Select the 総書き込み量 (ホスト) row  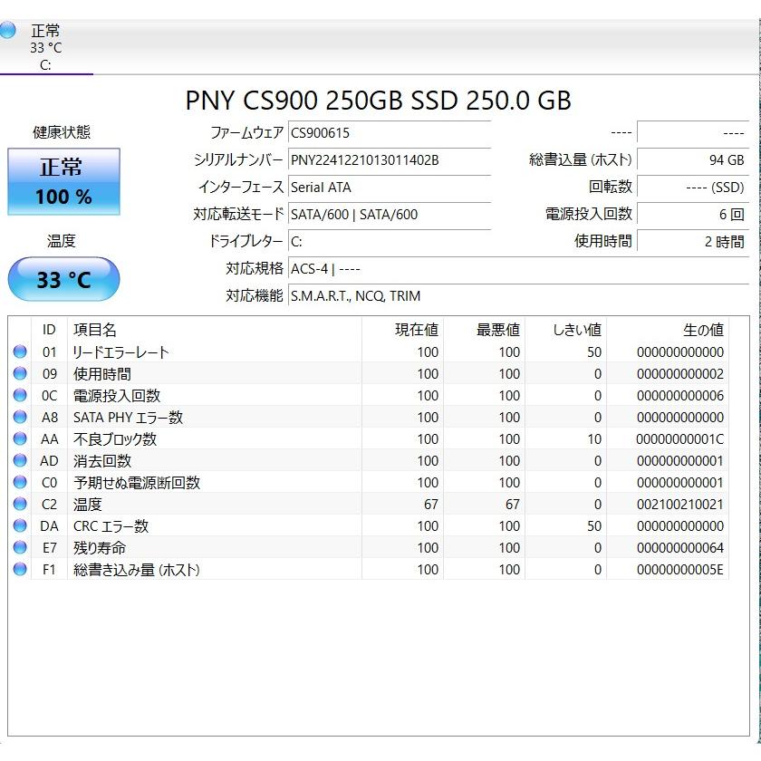(x=369, y=569)
